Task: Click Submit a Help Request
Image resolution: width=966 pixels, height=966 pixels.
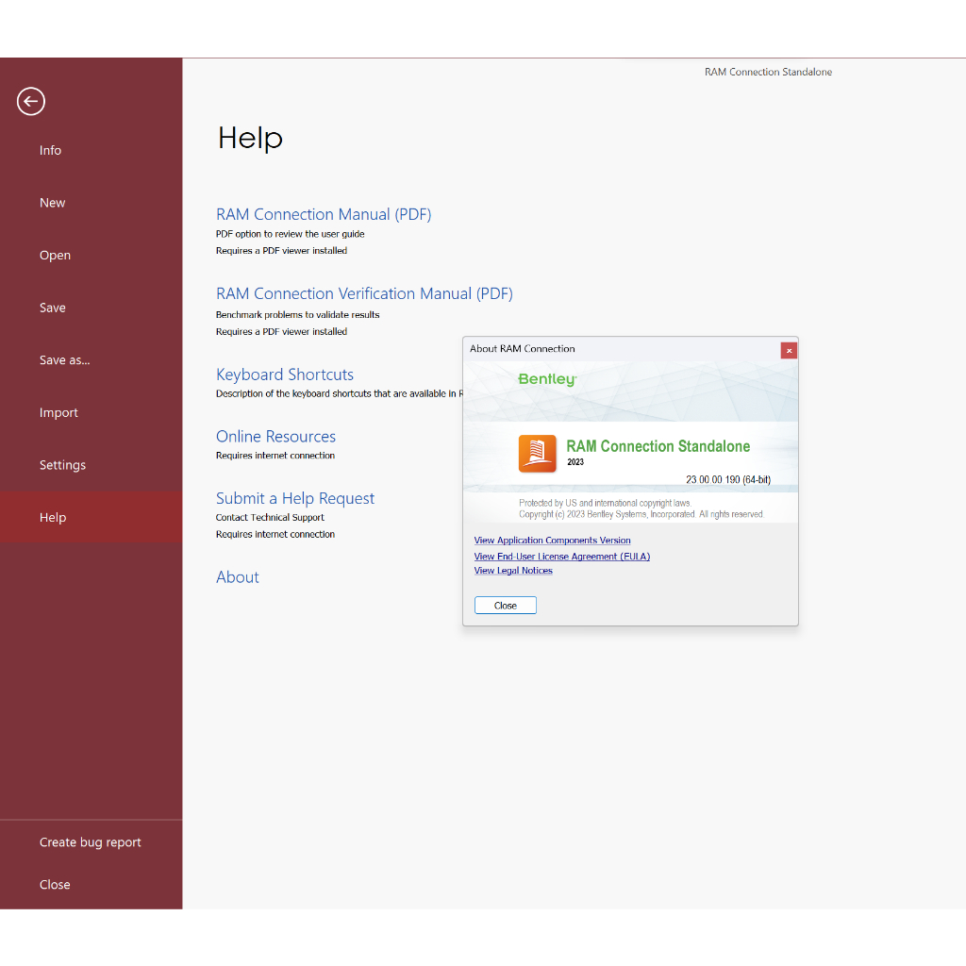Action: point(295,498)
